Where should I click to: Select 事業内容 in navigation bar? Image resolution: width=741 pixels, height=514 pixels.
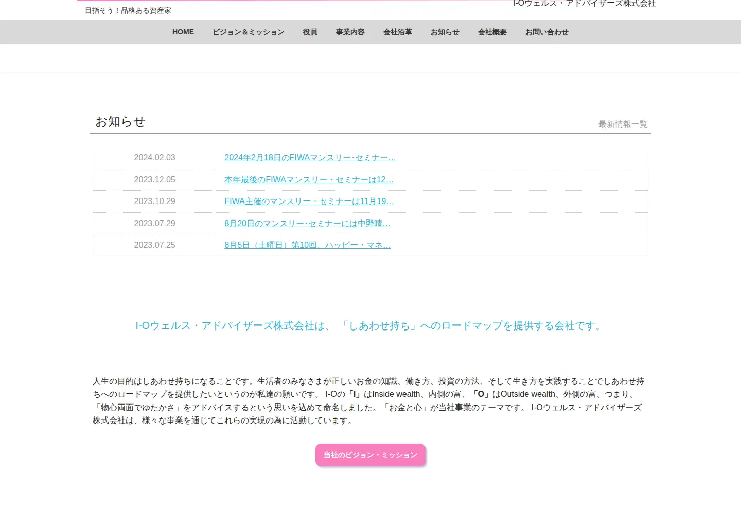tap(350, 32)
